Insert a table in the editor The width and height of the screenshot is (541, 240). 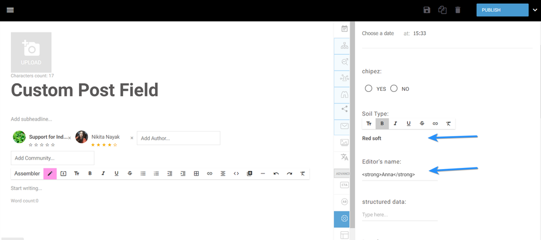click(197, 173)
